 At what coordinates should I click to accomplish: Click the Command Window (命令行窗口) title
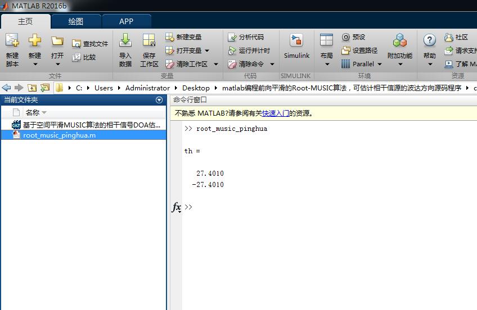coord(190,100)
